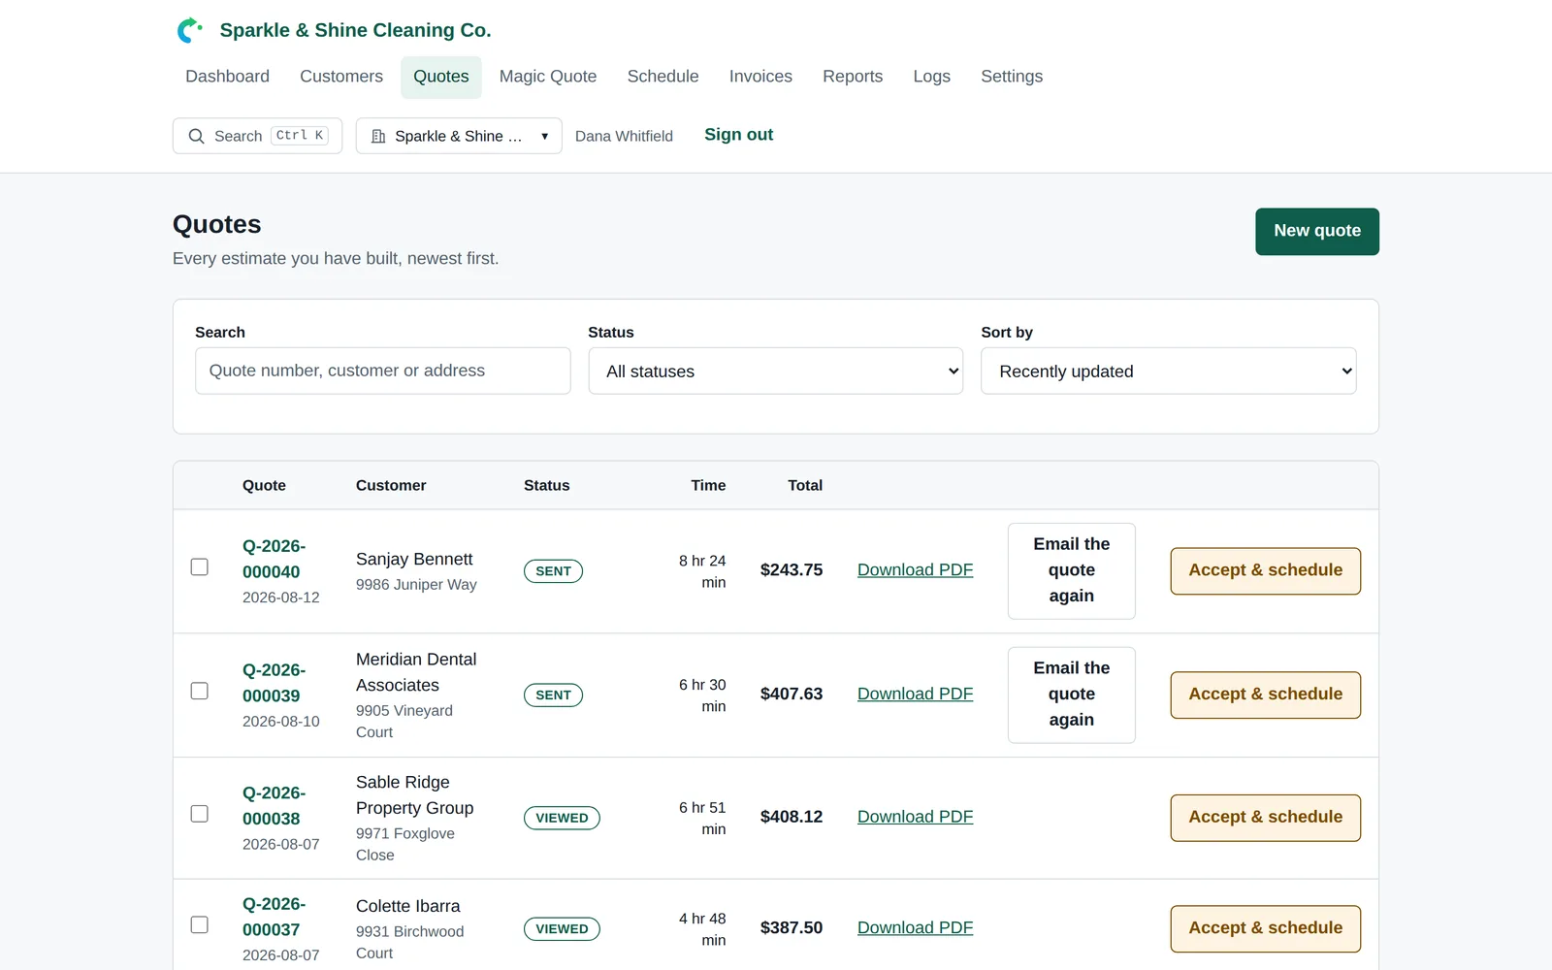Open the header Search Ctrl K box
The width and height of the screenshot is (1552, 970).
click(257, 136)
